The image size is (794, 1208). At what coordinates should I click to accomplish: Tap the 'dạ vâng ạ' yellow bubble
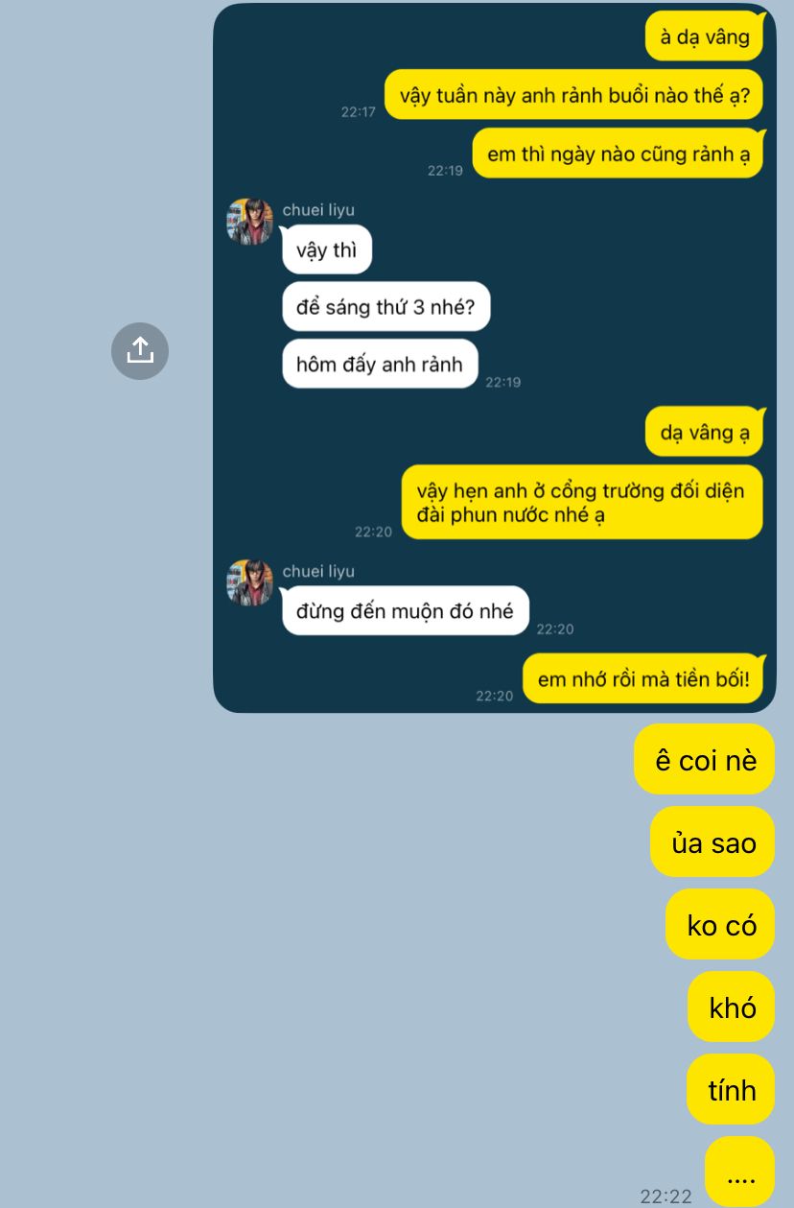705,432
